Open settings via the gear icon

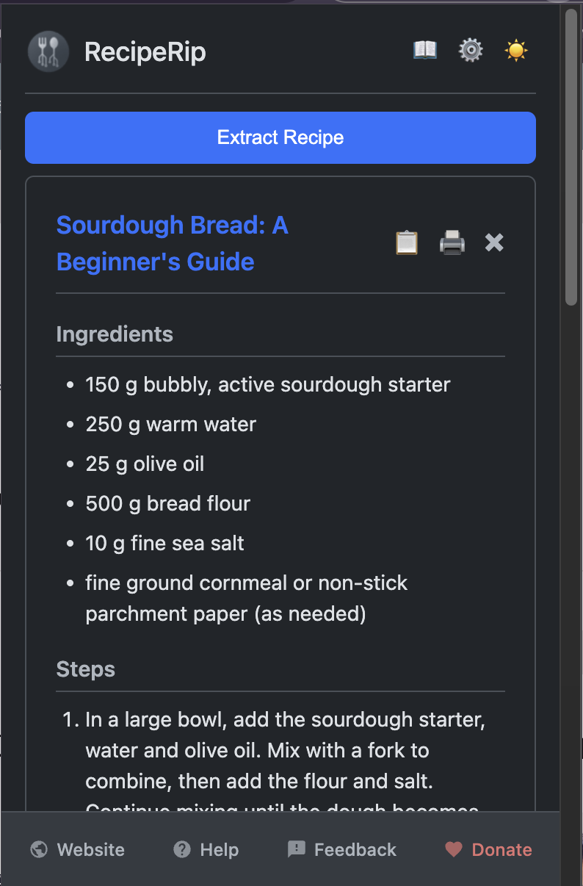[x=471, y=50]
